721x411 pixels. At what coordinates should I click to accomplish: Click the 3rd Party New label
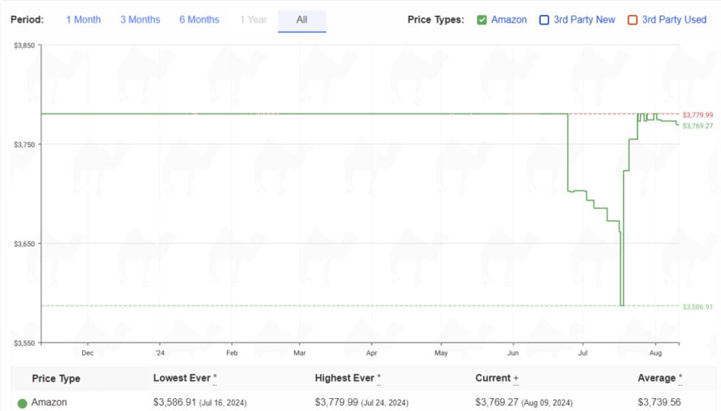pyautogui.click(x=584, y=20)
